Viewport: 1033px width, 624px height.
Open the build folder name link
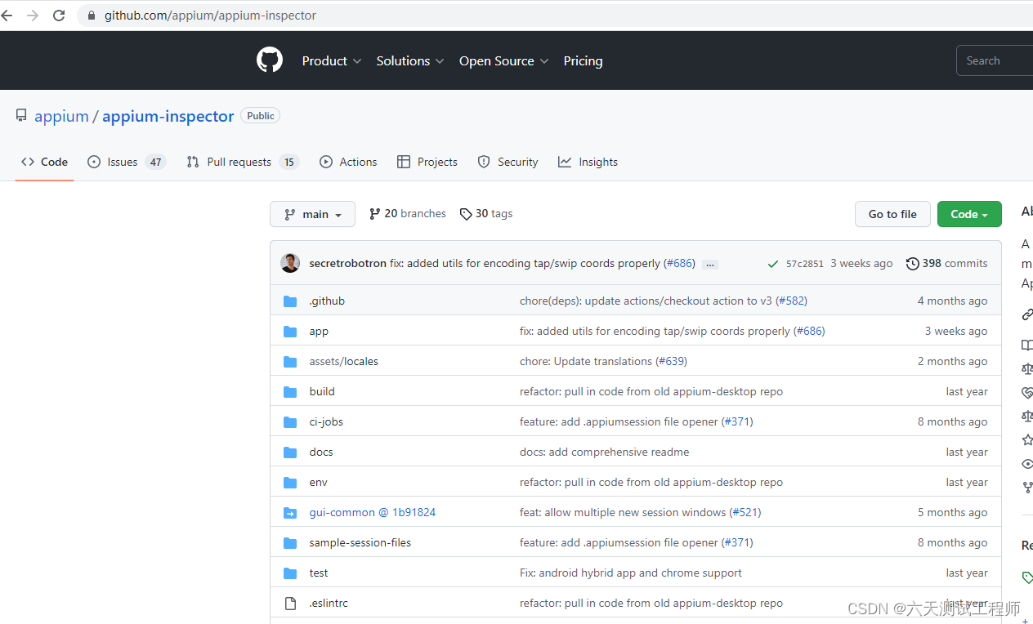(322, 392)
